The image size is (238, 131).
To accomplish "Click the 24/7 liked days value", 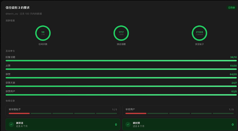I will (x=234, y=83).
